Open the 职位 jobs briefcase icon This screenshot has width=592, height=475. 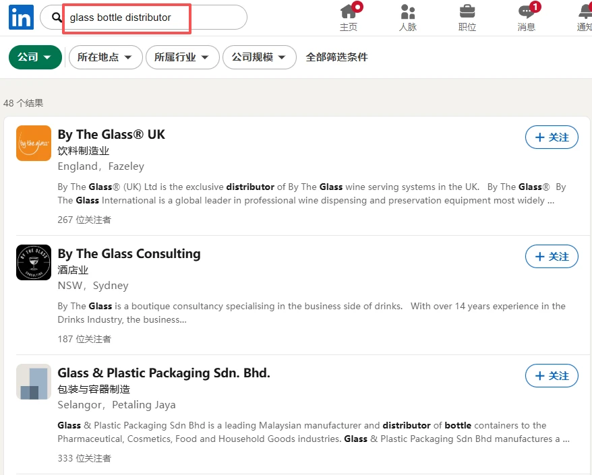tap(467, 17)
